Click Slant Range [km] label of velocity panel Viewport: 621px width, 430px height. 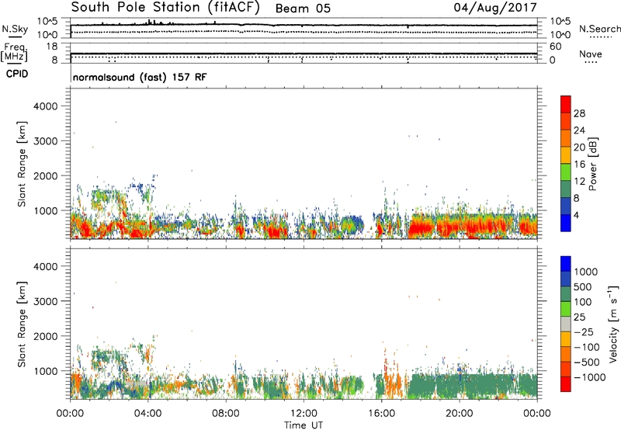click(x=22, y=324)
